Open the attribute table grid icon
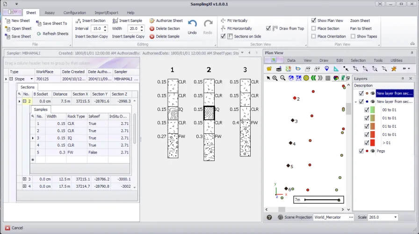The image size is (419, 234). pyautogui.click(x=328, y=78)
